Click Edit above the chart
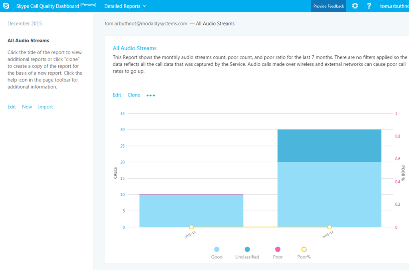Image resolution: width=409 pixels, height=270 pixels. (x=117, y=95)
